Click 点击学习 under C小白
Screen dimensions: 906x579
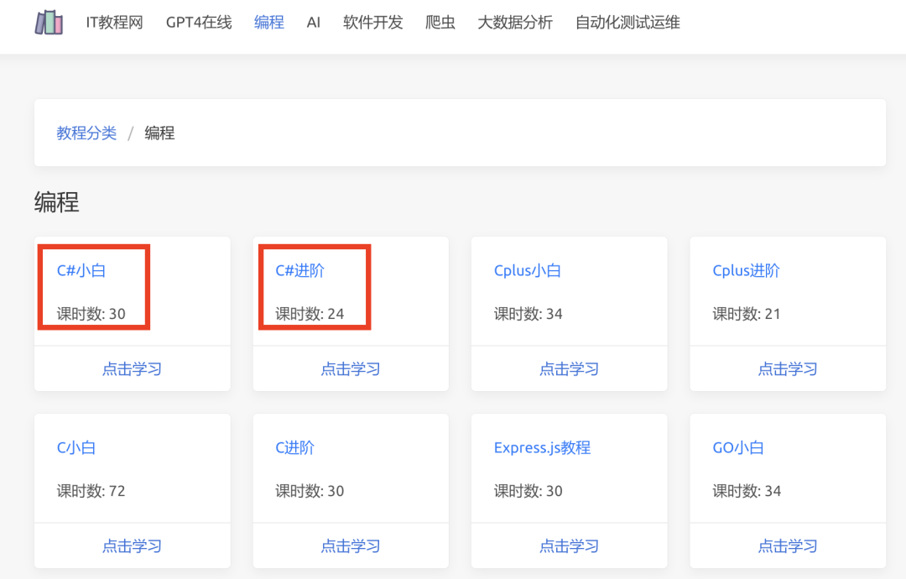[x=133, y=545]
